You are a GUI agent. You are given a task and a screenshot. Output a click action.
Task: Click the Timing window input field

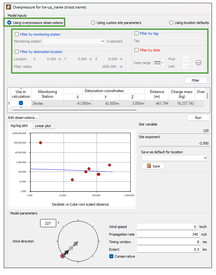point(168,242)
